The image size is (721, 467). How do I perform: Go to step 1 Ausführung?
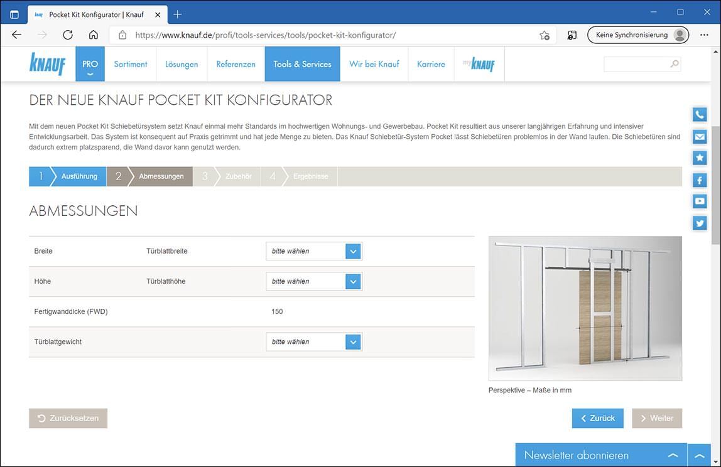point(68,176)
